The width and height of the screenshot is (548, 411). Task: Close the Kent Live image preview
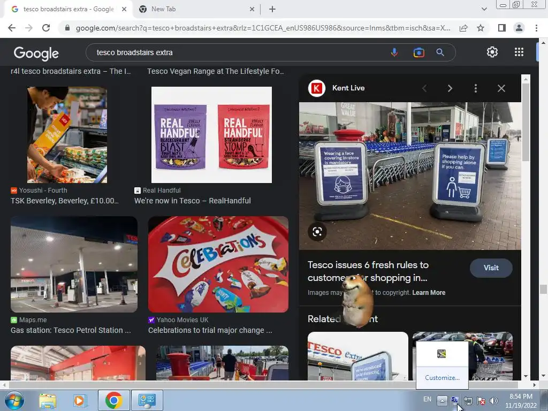(x=501, y=88)
